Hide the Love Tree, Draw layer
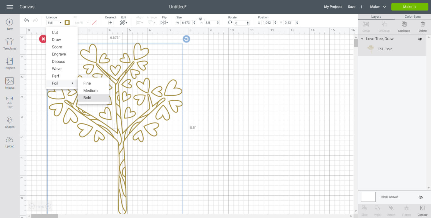The image size is (431, 218). pyautogui.click(x=420, y=39)
